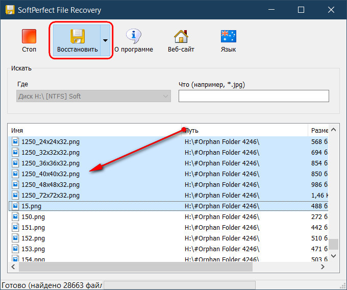Select file 1250_36x36x32.png

coord(50,163)
